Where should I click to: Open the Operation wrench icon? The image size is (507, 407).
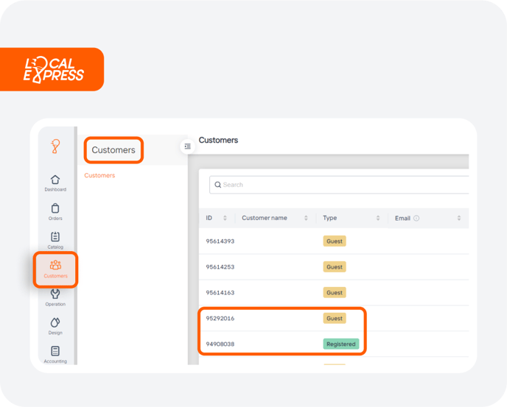coord(55,297)
